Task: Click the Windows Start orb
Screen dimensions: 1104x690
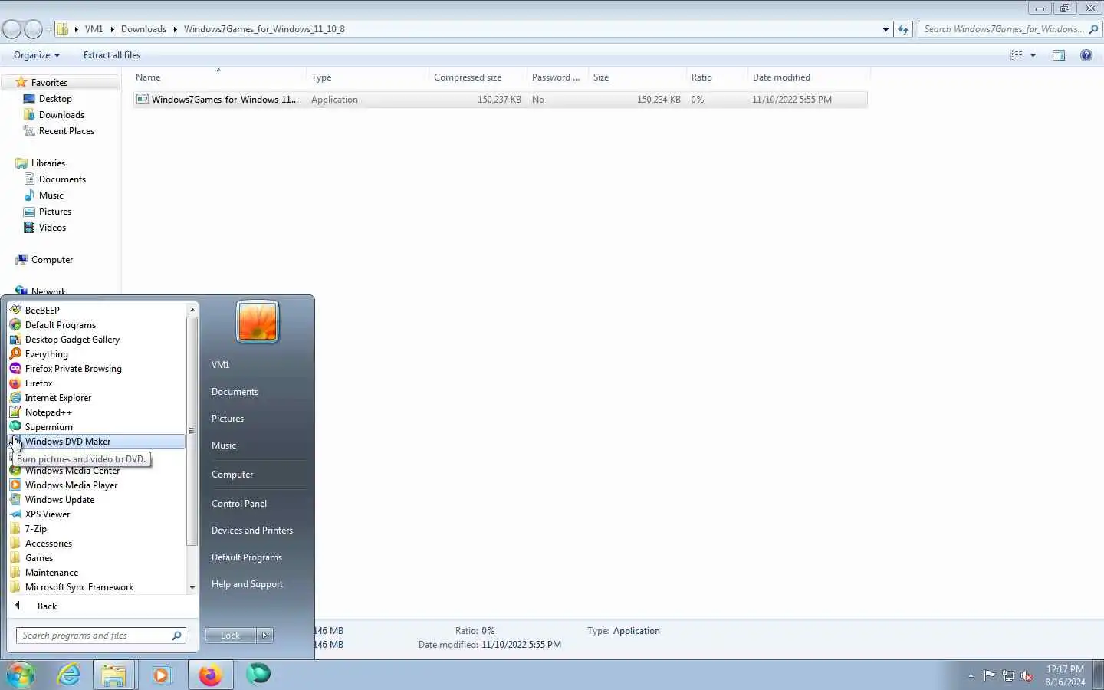Action: pyautogui.click(x=21, y=675)
